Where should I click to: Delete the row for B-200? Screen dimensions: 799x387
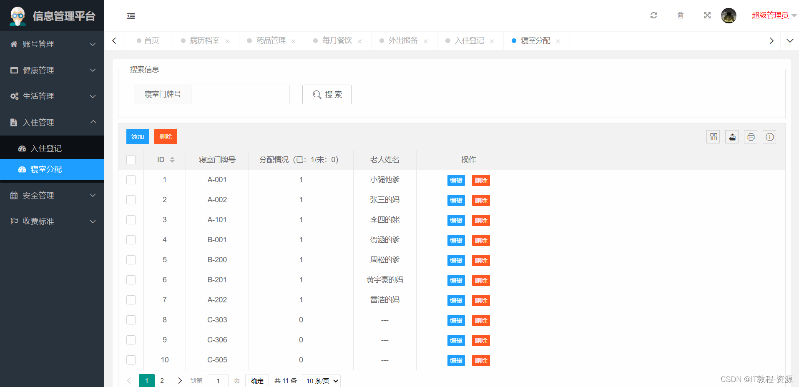(481, 260)
